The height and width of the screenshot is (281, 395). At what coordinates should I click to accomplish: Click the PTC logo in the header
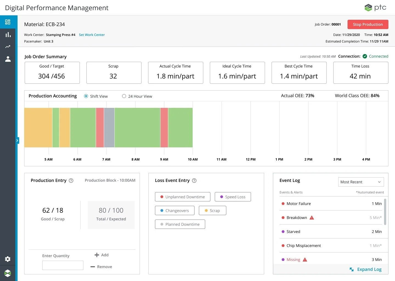pos(375,7)
